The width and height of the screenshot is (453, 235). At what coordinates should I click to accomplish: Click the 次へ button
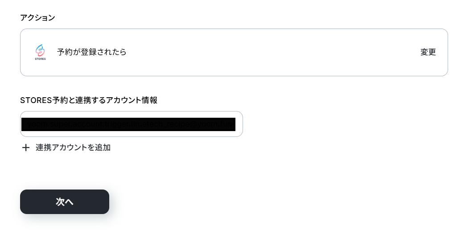[x=65, y=202]
